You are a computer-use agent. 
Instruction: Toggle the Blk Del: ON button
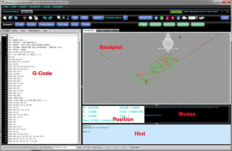pyautogui.click(x=145, y=18)
